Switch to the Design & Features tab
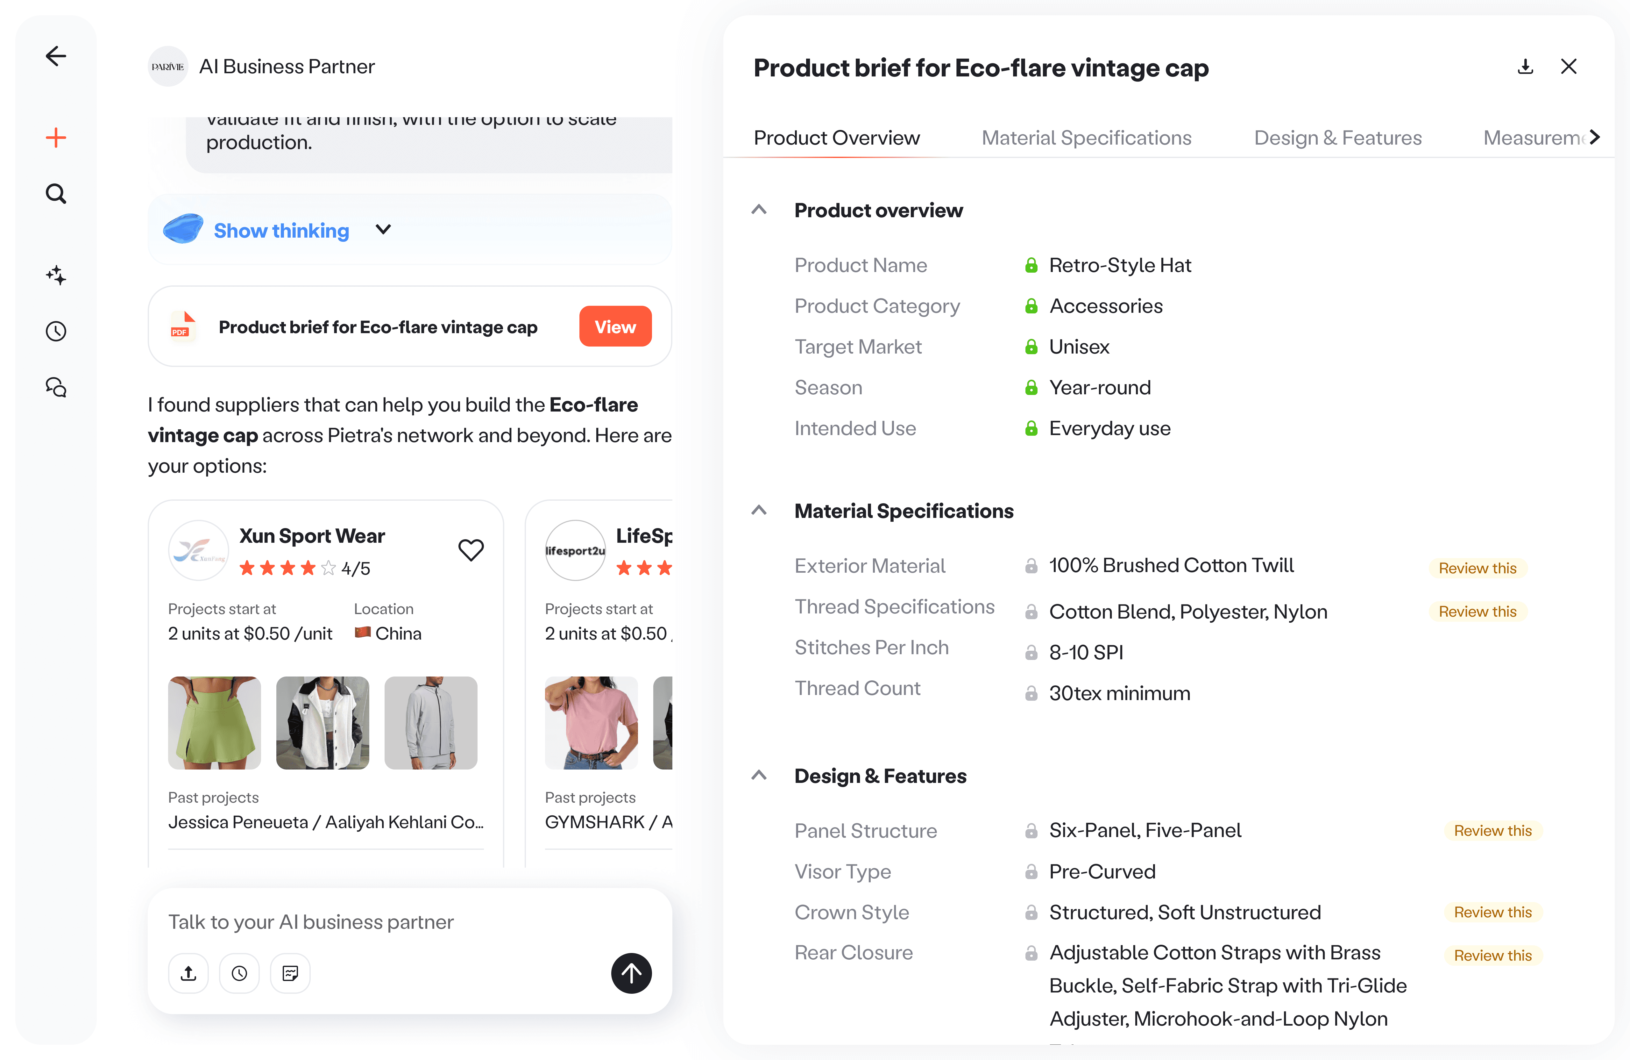 [x=1337, y=138]
